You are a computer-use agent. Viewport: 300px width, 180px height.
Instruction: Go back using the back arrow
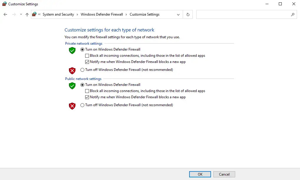5,14
